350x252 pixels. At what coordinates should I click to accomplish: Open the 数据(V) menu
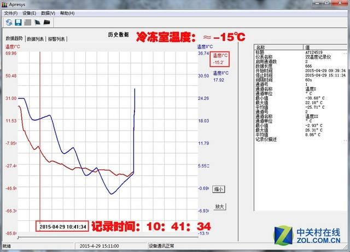[48, 13]
